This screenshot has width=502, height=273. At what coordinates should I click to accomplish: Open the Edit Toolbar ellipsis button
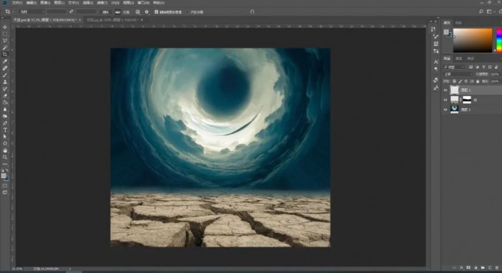click(5, 164)
